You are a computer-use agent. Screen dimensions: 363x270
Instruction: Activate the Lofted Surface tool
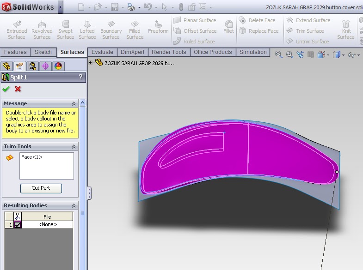tap(87, 30)
